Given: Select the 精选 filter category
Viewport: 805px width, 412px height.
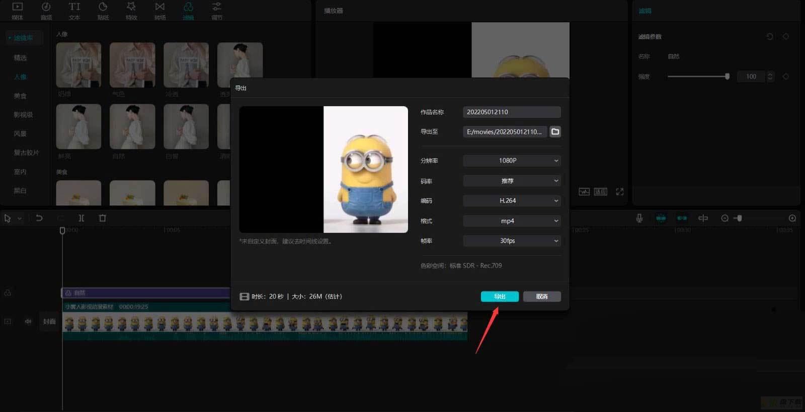Looking at the screenshot, I should click(20, 58).
